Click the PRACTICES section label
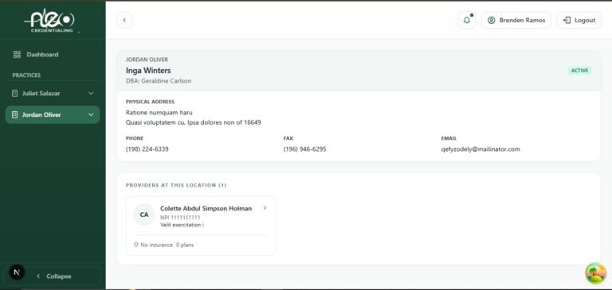 click(26, 75)
